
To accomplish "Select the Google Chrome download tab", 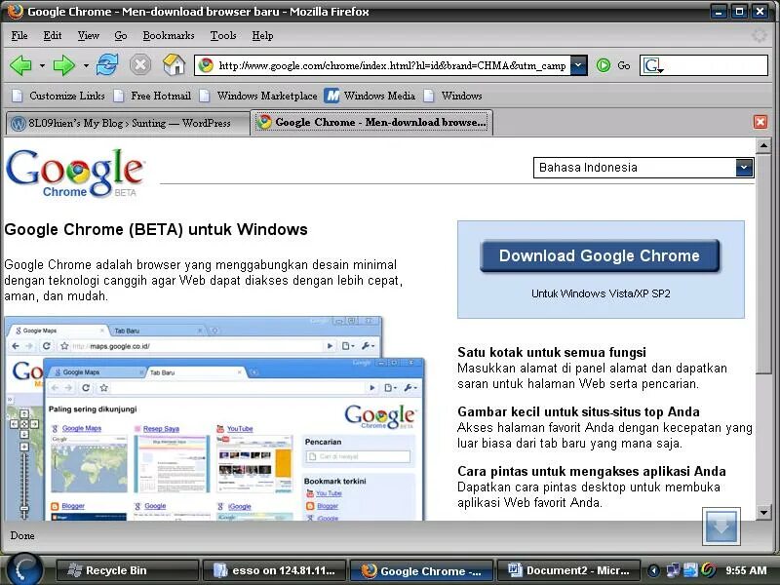I will point(371,123).
